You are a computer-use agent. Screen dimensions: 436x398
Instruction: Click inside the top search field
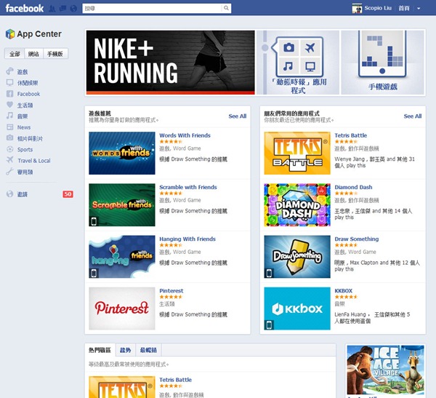click(x=153, y=8)
